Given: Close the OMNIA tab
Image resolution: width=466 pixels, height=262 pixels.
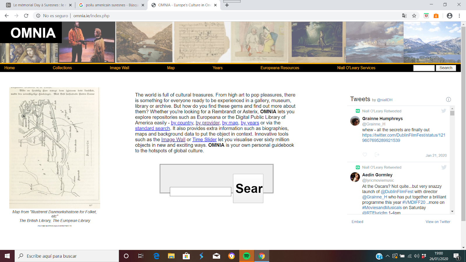Looking at the screenshot, I should 215,5.
